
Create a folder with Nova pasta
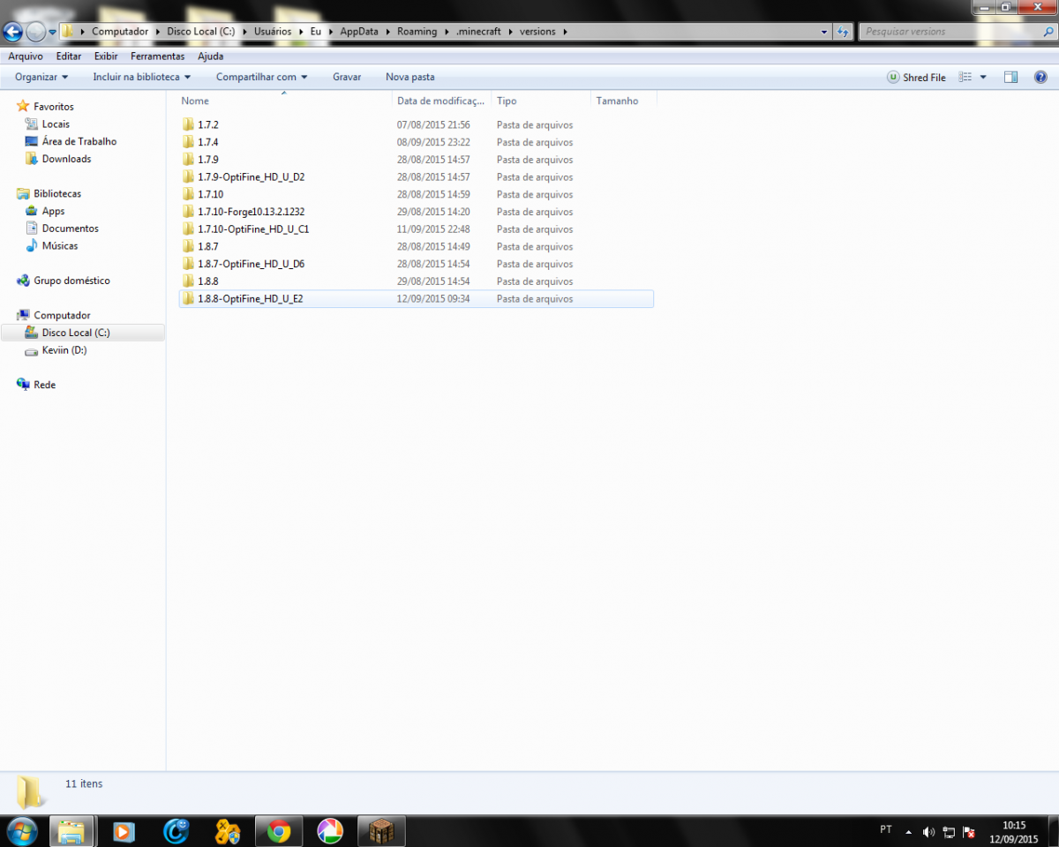[x=410, y=77]
